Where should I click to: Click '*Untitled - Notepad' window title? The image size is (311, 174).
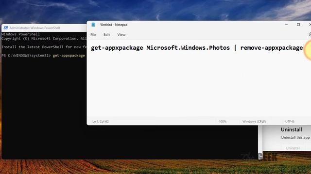tap(113, 25)
